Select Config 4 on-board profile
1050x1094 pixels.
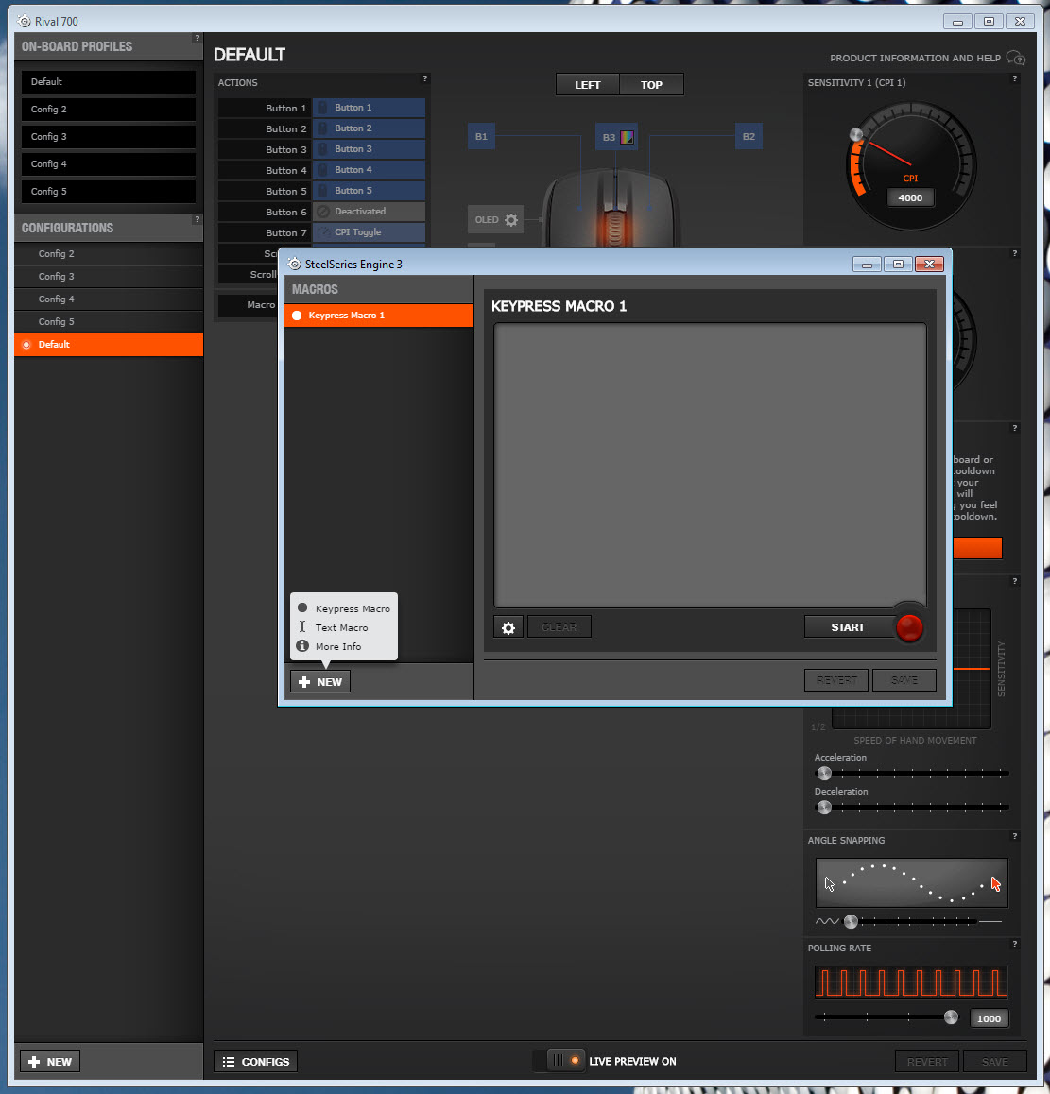(x=108, y=164)
